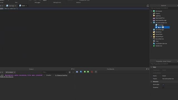Open the Output panel three-dot options
178x100 pixels.
click(73, 72)
